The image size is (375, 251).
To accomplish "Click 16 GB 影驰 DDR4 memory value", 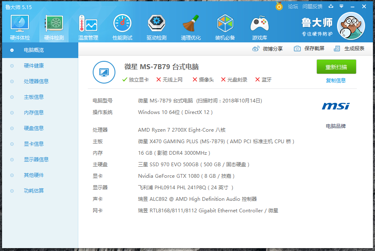I will click(x=174, y=153).
